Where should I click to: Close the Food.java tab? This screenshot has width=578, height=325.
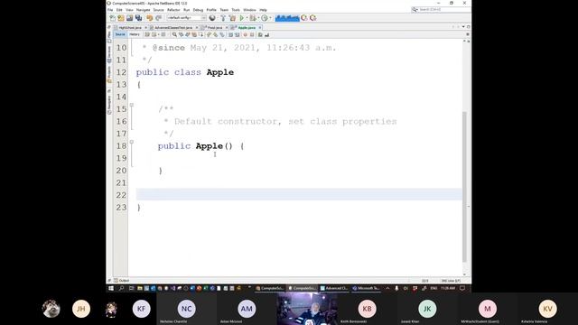(x=227, y=28)
